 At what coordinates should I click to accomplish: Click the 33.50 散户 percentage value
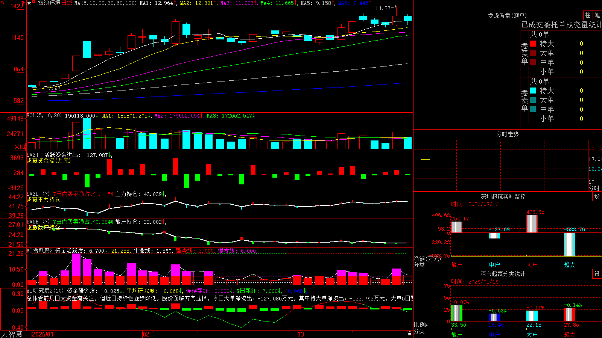(x=459, y=325)
